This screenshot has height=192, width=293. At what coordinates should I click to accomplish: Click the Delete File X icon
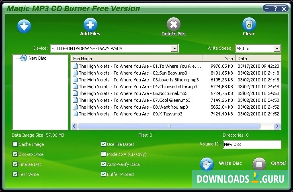click(x=174, y=24)
